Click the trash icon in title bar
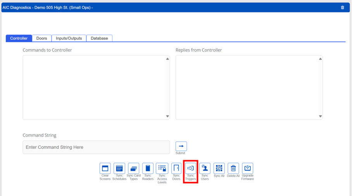 (342, 7)
